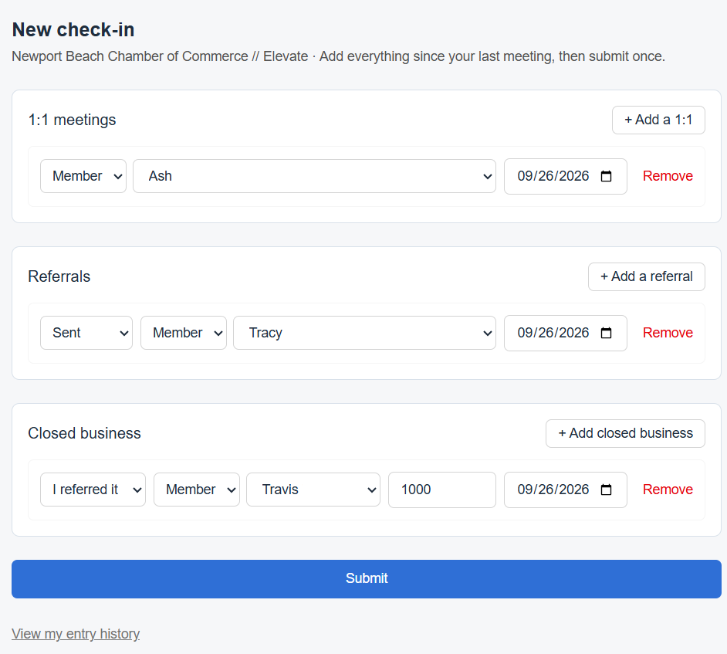Image resolution: width=727 pixels, height=654 pixels.
Task: Open 'View my entry history' link
Action: click(76, 634)
